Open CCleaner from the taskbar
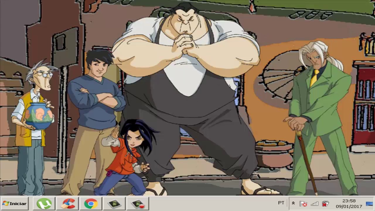Screen dimensions: 375x211 (x=68, y=203)
